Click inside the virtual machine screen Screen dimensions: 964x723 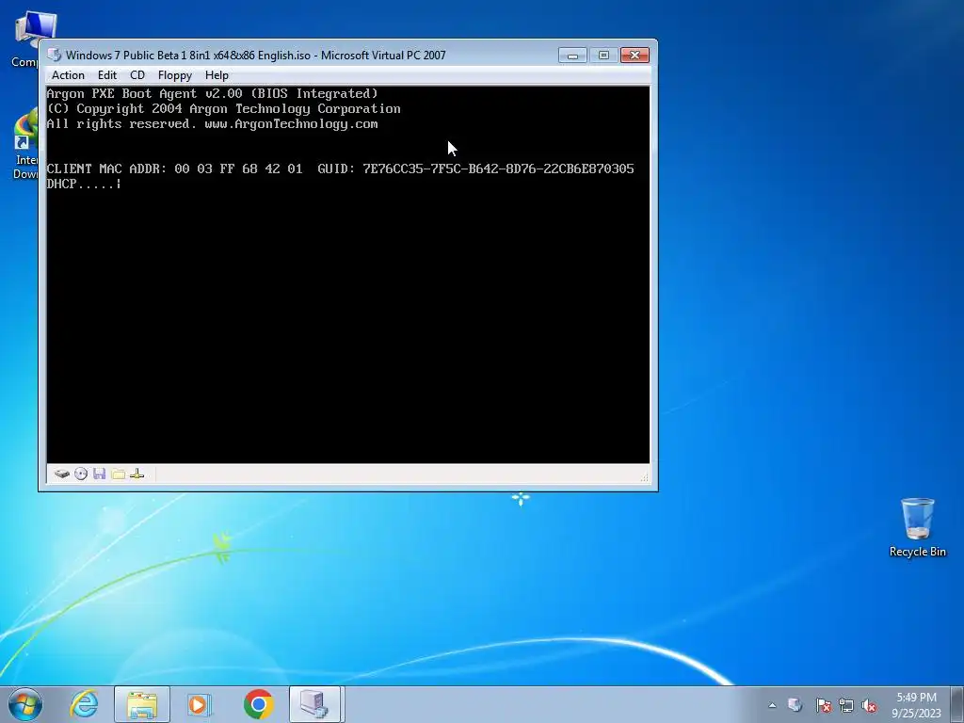pyautogui.click(x=348, y=275)
